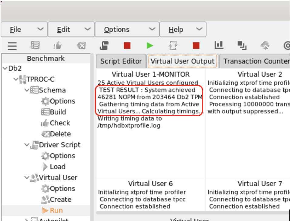Image resolution: width=290 pixels, height=221 pixels.
Task: Click the Virtual User 6 heading
Action: (x=150, y=184)
